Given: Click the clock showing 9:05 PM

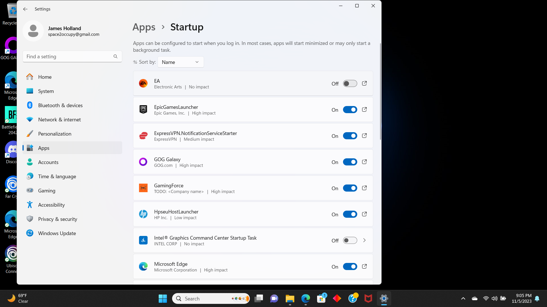Looking at the screenshot, I should coord(521,298).
